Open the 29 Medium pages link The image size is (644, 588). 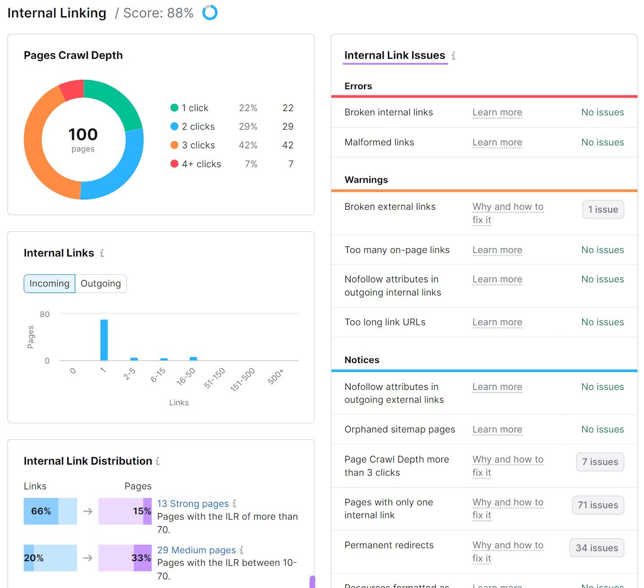pyautogui.click(x=196, y=550)
